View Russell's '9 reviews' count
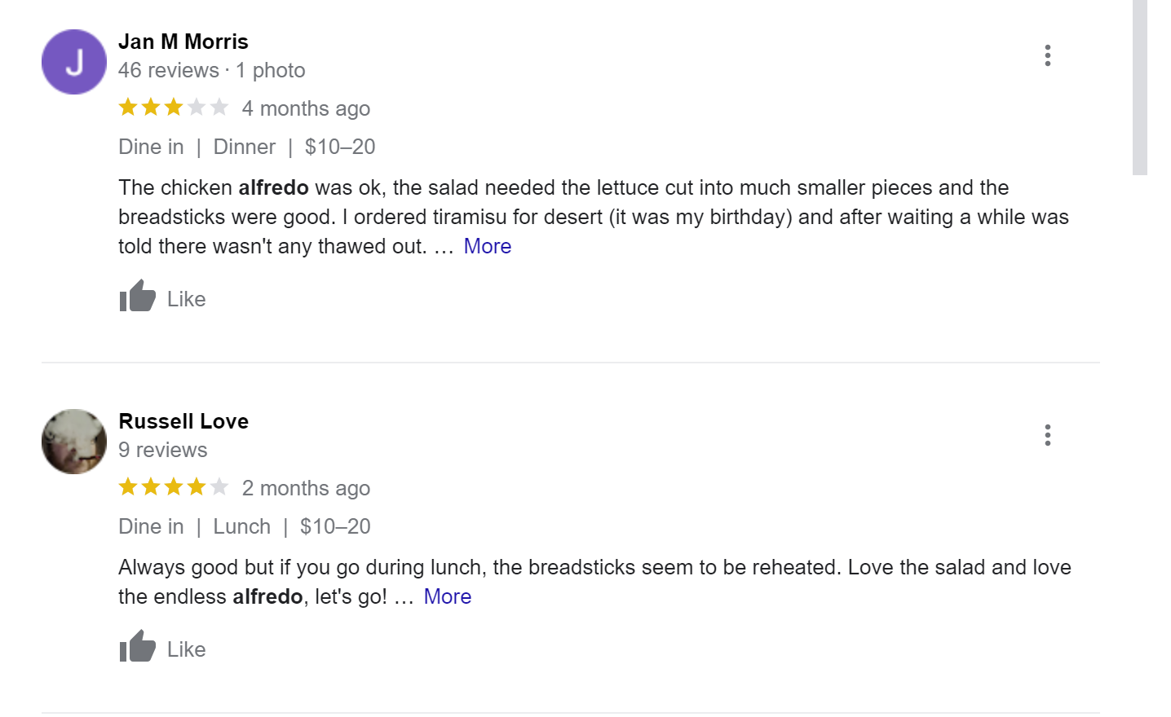 pos(163,450)
